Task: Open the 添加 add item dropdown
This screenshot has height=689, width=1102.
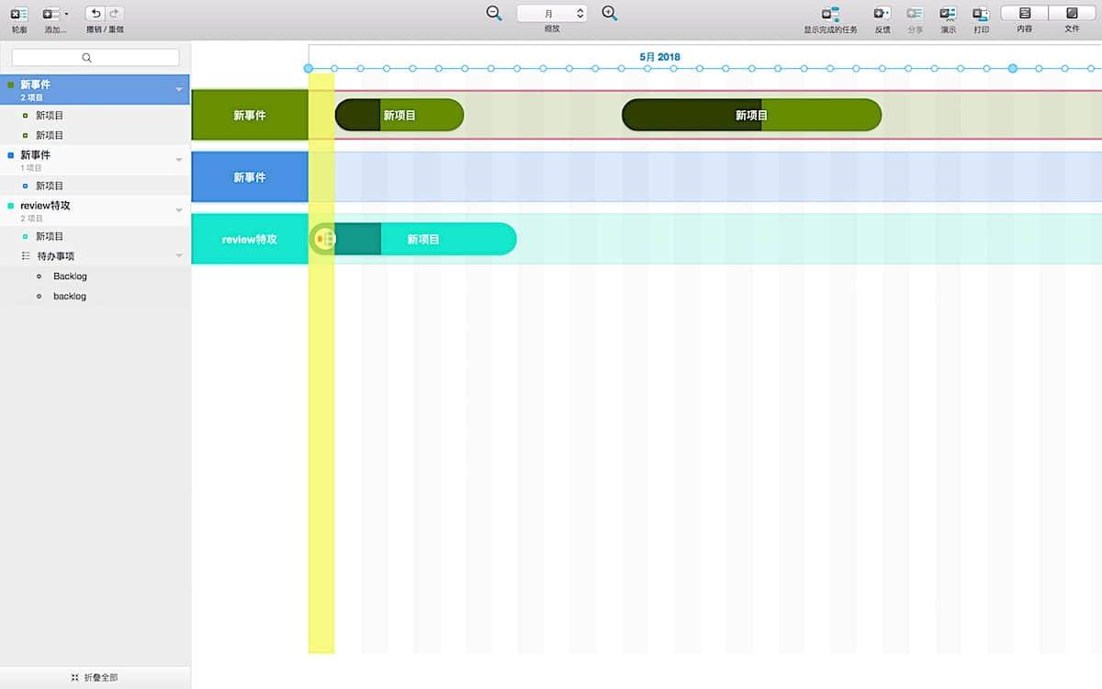Action: [55, 14]
